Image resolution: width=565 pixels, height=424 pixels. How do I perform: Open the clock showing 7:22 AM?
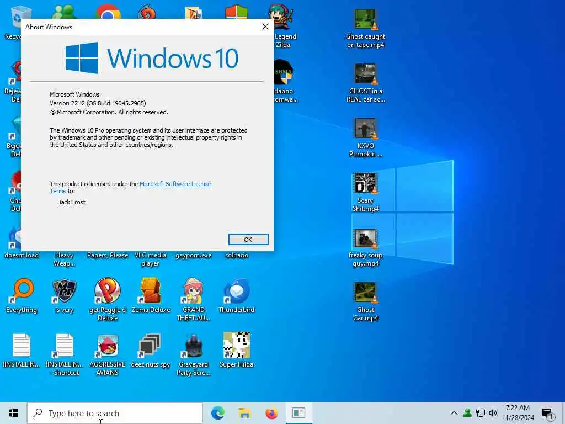(x=518, y=413)
